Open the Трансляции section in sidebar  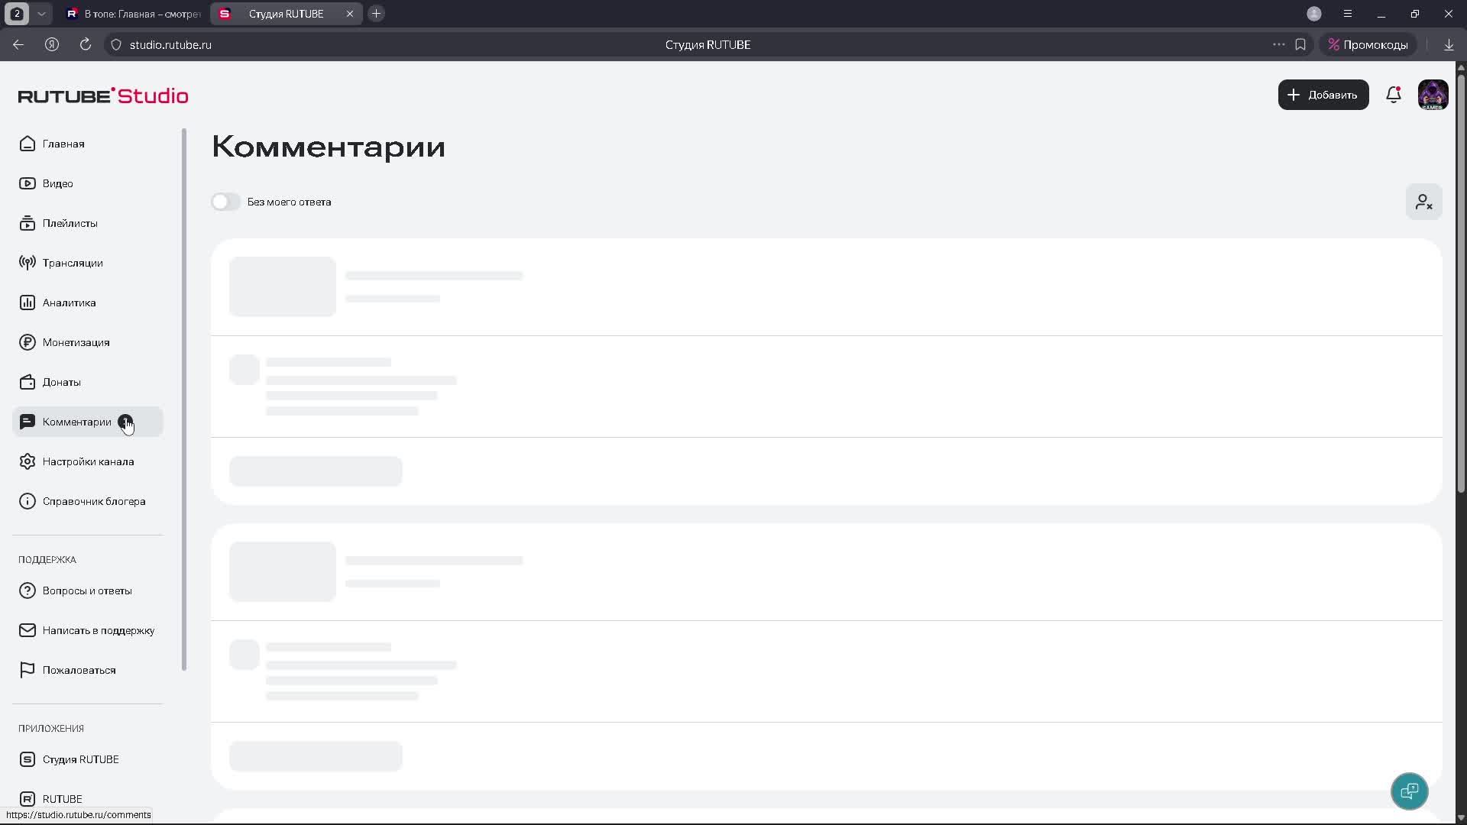(72, 263)
